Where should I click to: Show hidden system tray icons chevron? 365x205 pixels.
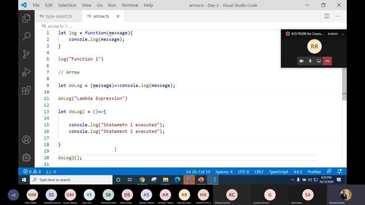pos(293,180)
